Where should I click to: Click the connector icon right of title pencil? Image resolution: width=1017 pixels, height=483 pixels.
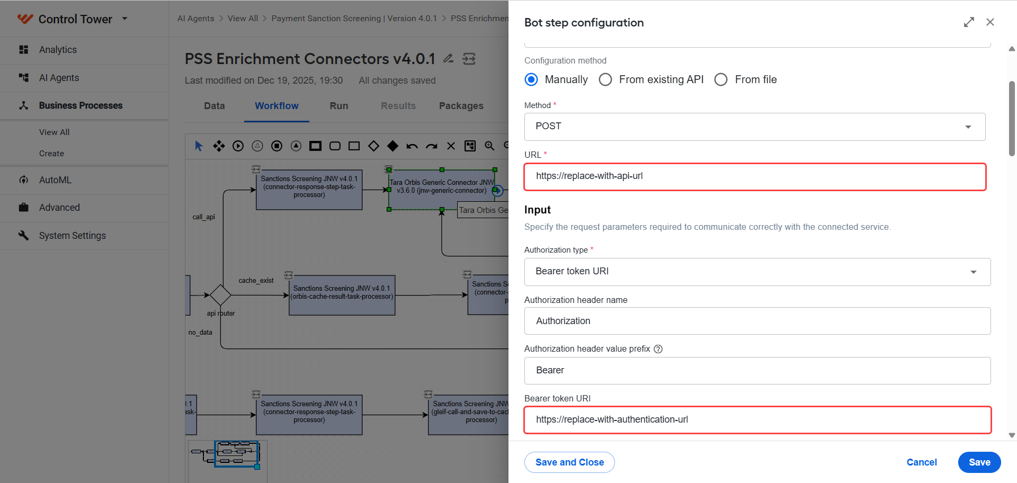469,59
